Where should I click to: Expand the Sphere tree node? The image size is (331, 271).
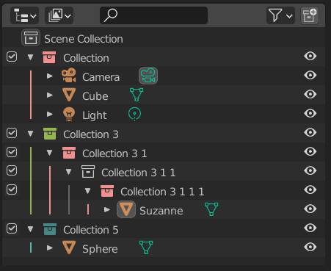coord(50,247)
